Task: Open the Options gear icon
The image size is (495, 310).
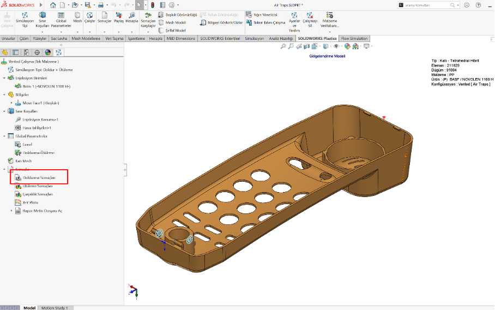Action: [x=172, y=5]
